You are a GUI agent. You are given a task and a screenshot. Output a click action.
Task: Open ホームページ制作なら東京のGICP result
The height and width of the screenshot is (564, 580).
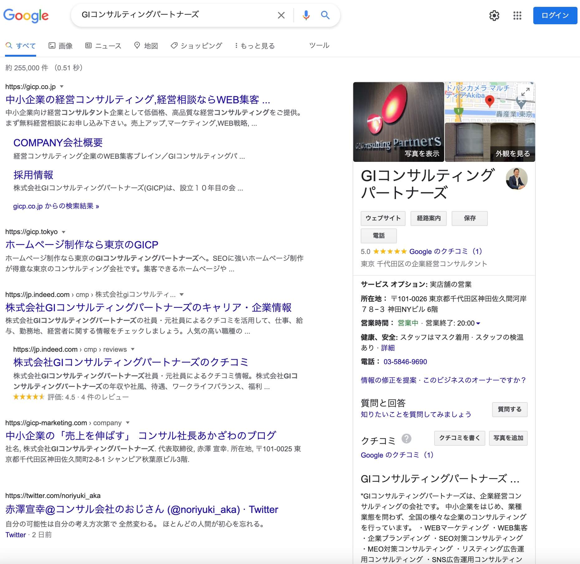82,245
